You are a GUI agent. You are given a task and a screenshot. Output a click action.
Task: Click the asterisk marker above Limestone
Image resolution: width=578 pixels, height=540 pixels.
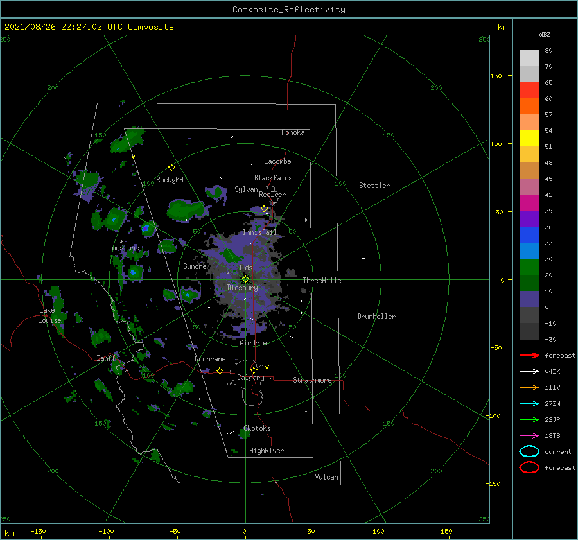pos(121,242)
